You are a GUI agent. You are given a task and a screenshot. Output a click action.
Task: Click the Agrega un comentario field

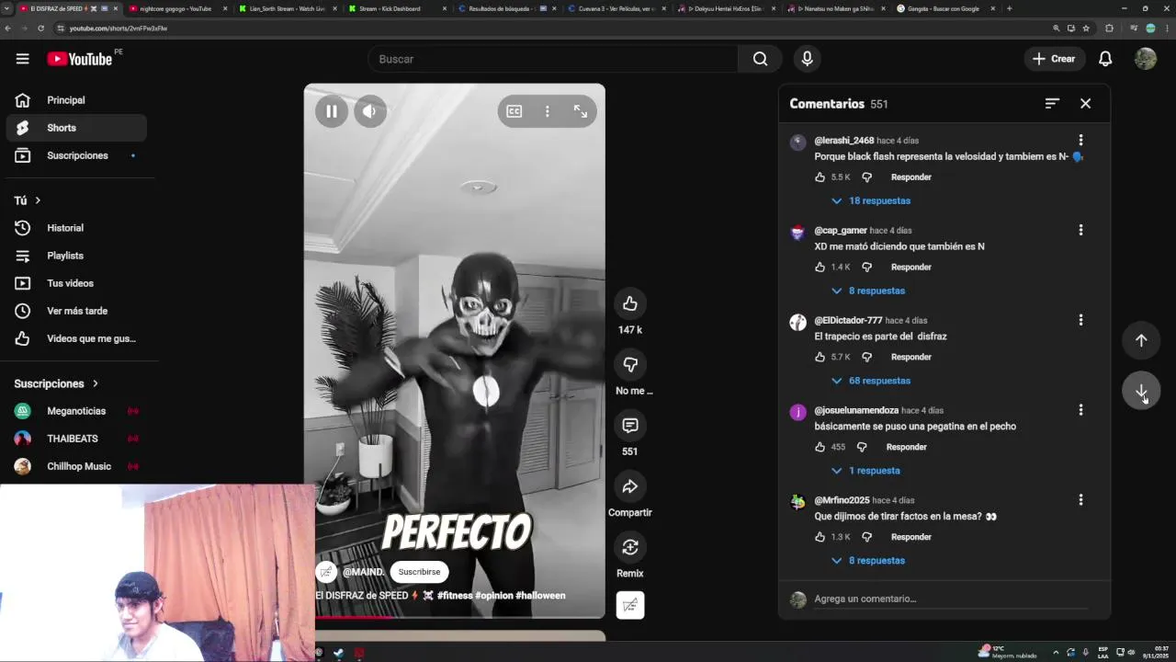pyautogui.click(x=950, y=599)
